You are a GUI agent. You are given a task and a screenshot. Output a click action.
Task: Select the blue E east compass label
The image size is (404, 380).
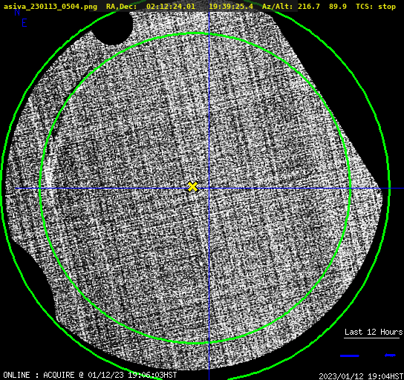pos(24,23)
